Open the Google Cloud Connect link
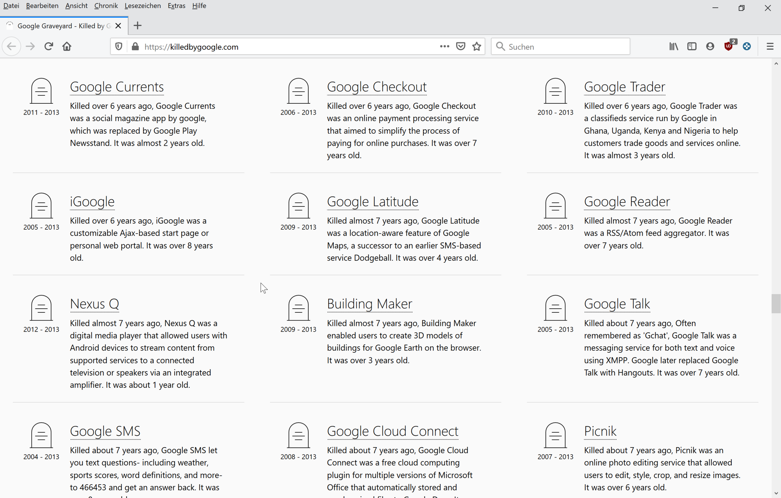Viewport: 781px width, 498px height. click(x=392, y=431)
